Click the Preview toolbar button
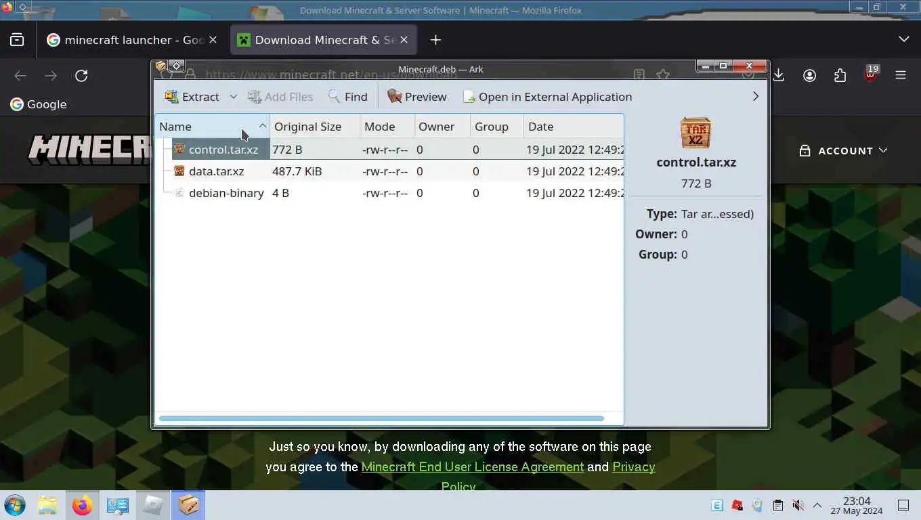The image size is (921, 520). [417, 97]
